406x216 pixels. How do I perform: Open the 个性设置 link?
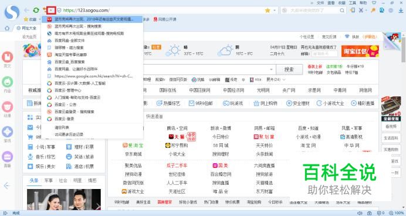click(x=307, y=37)
